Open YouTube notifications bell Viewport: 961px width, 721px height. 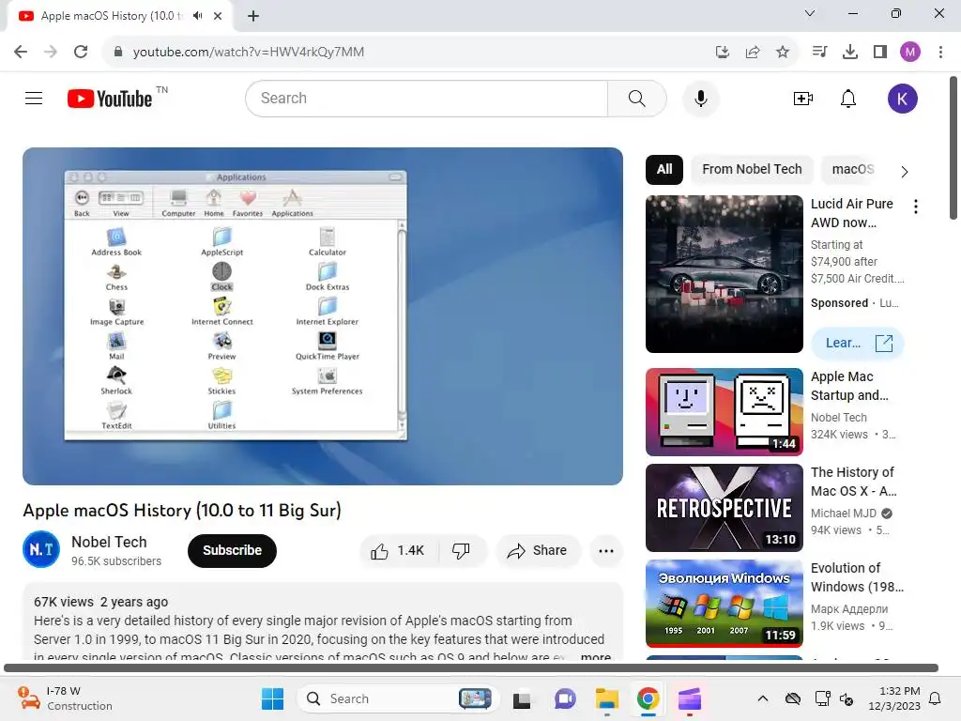coord(847,98)
